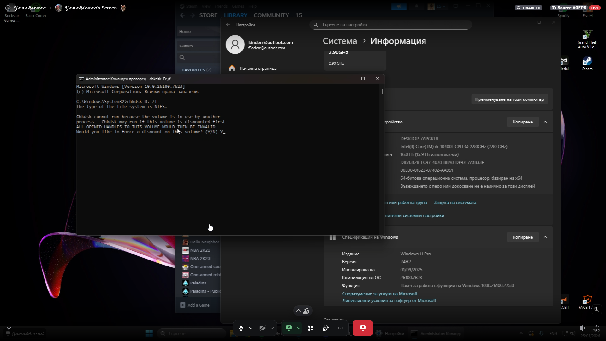This screenshot has width=606, height=341.
Task: Click the Settings search field
Action: (x=391, y=25)
